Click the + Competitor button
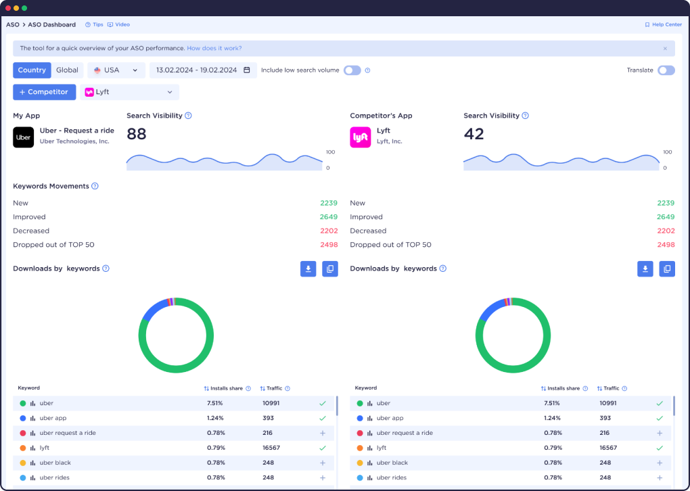This screenshot has width=690, height=491. pyautogui.click(x=45, y=92)
